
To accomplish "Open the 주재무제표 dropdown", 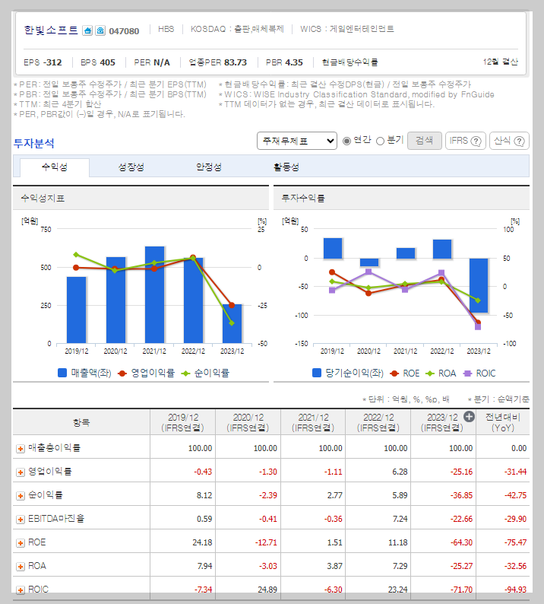I will (x=296, y=141).
